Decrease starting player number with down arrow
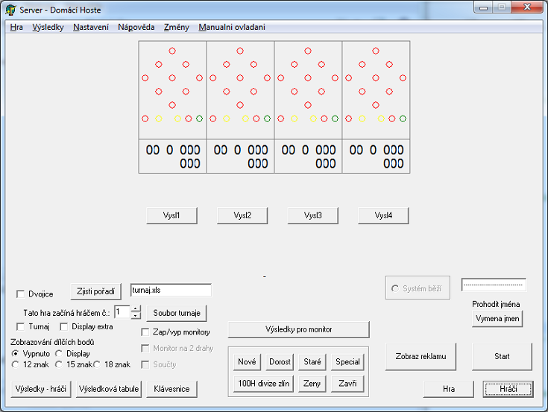Screen dimensions: 548x412 (x=135, y=316)
